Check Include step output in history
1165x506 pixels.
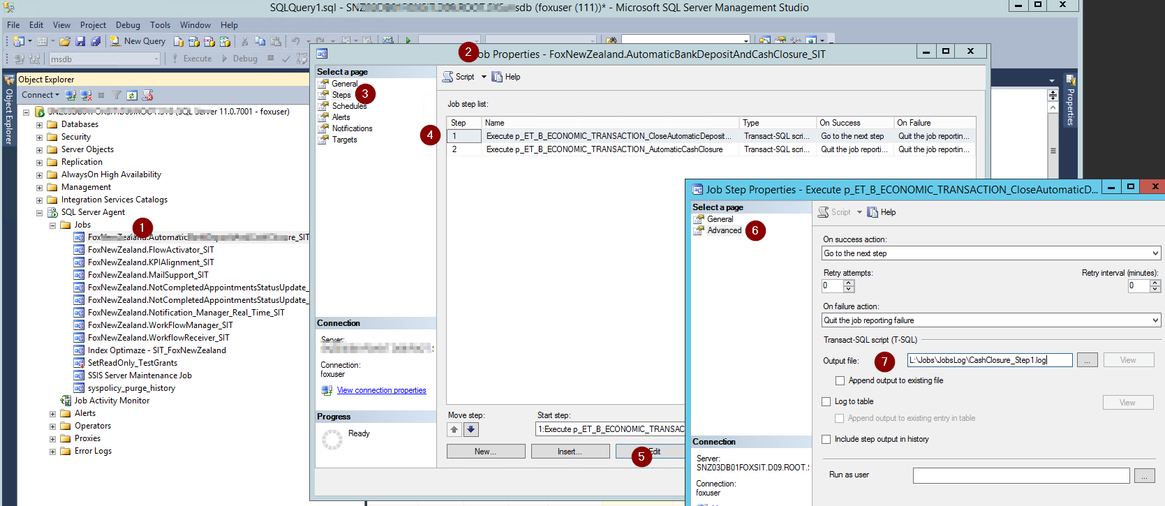[x=826, y=439]
